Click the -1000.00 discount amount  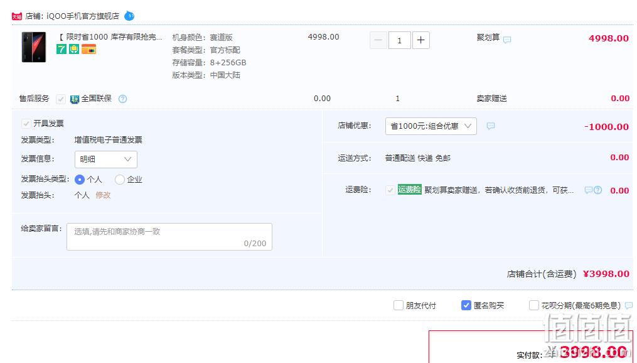point(606,127)
